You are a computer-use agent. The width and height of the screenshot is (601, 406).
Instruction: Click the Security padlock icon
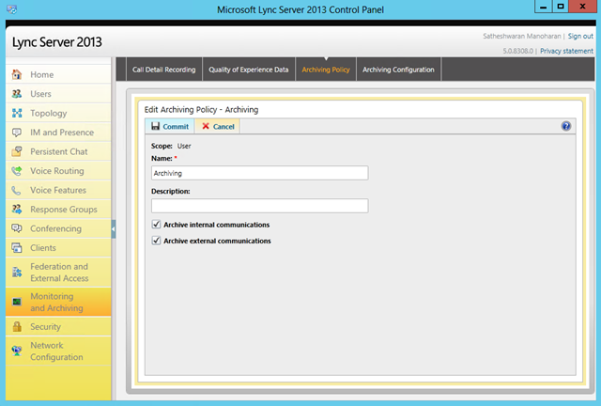[x=17, y=326]
